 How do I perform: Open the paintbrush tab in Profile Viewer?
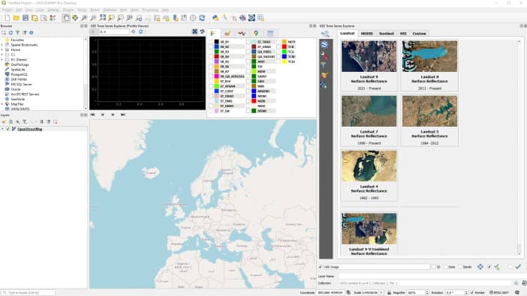tap(227, 33)
